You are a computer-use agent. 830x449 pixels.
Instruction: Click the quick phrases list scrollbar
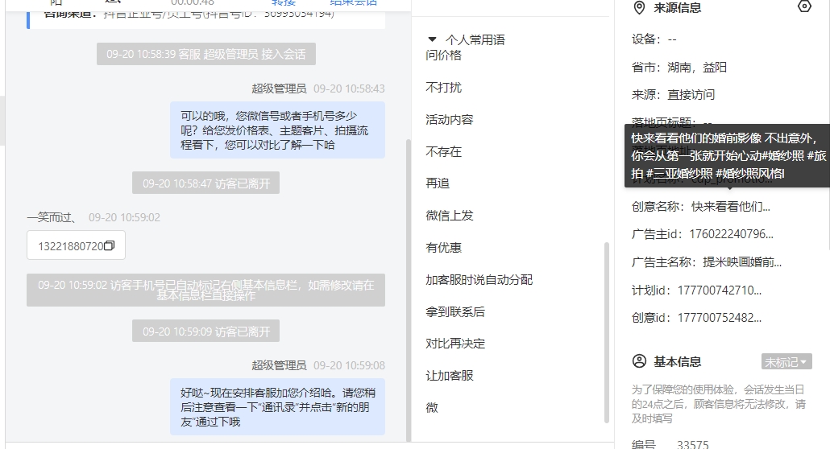point(607,332)
